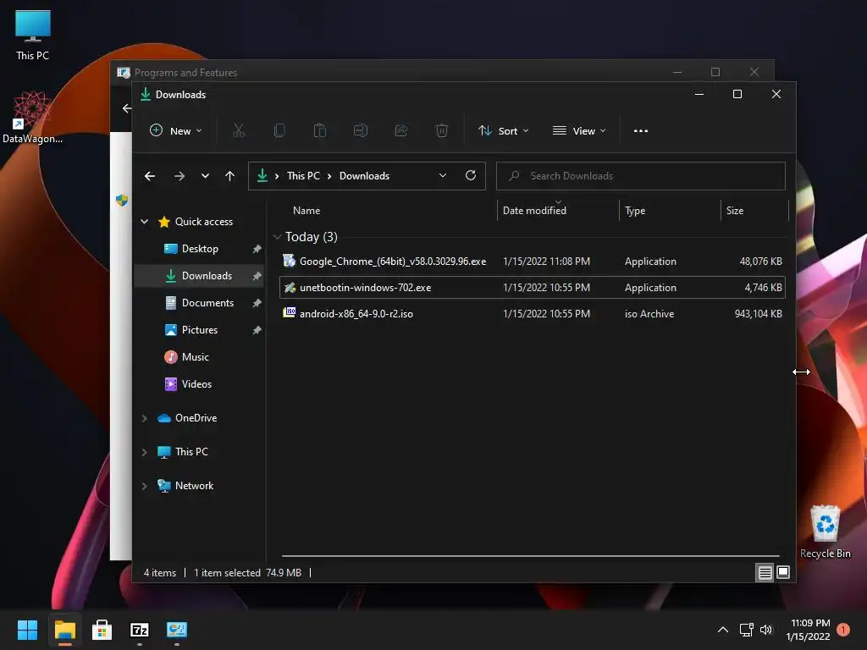Viewport: 867px width, 650px height.
Task: Select the Recycle Bin desktop icon
Action: click(825, 532)
